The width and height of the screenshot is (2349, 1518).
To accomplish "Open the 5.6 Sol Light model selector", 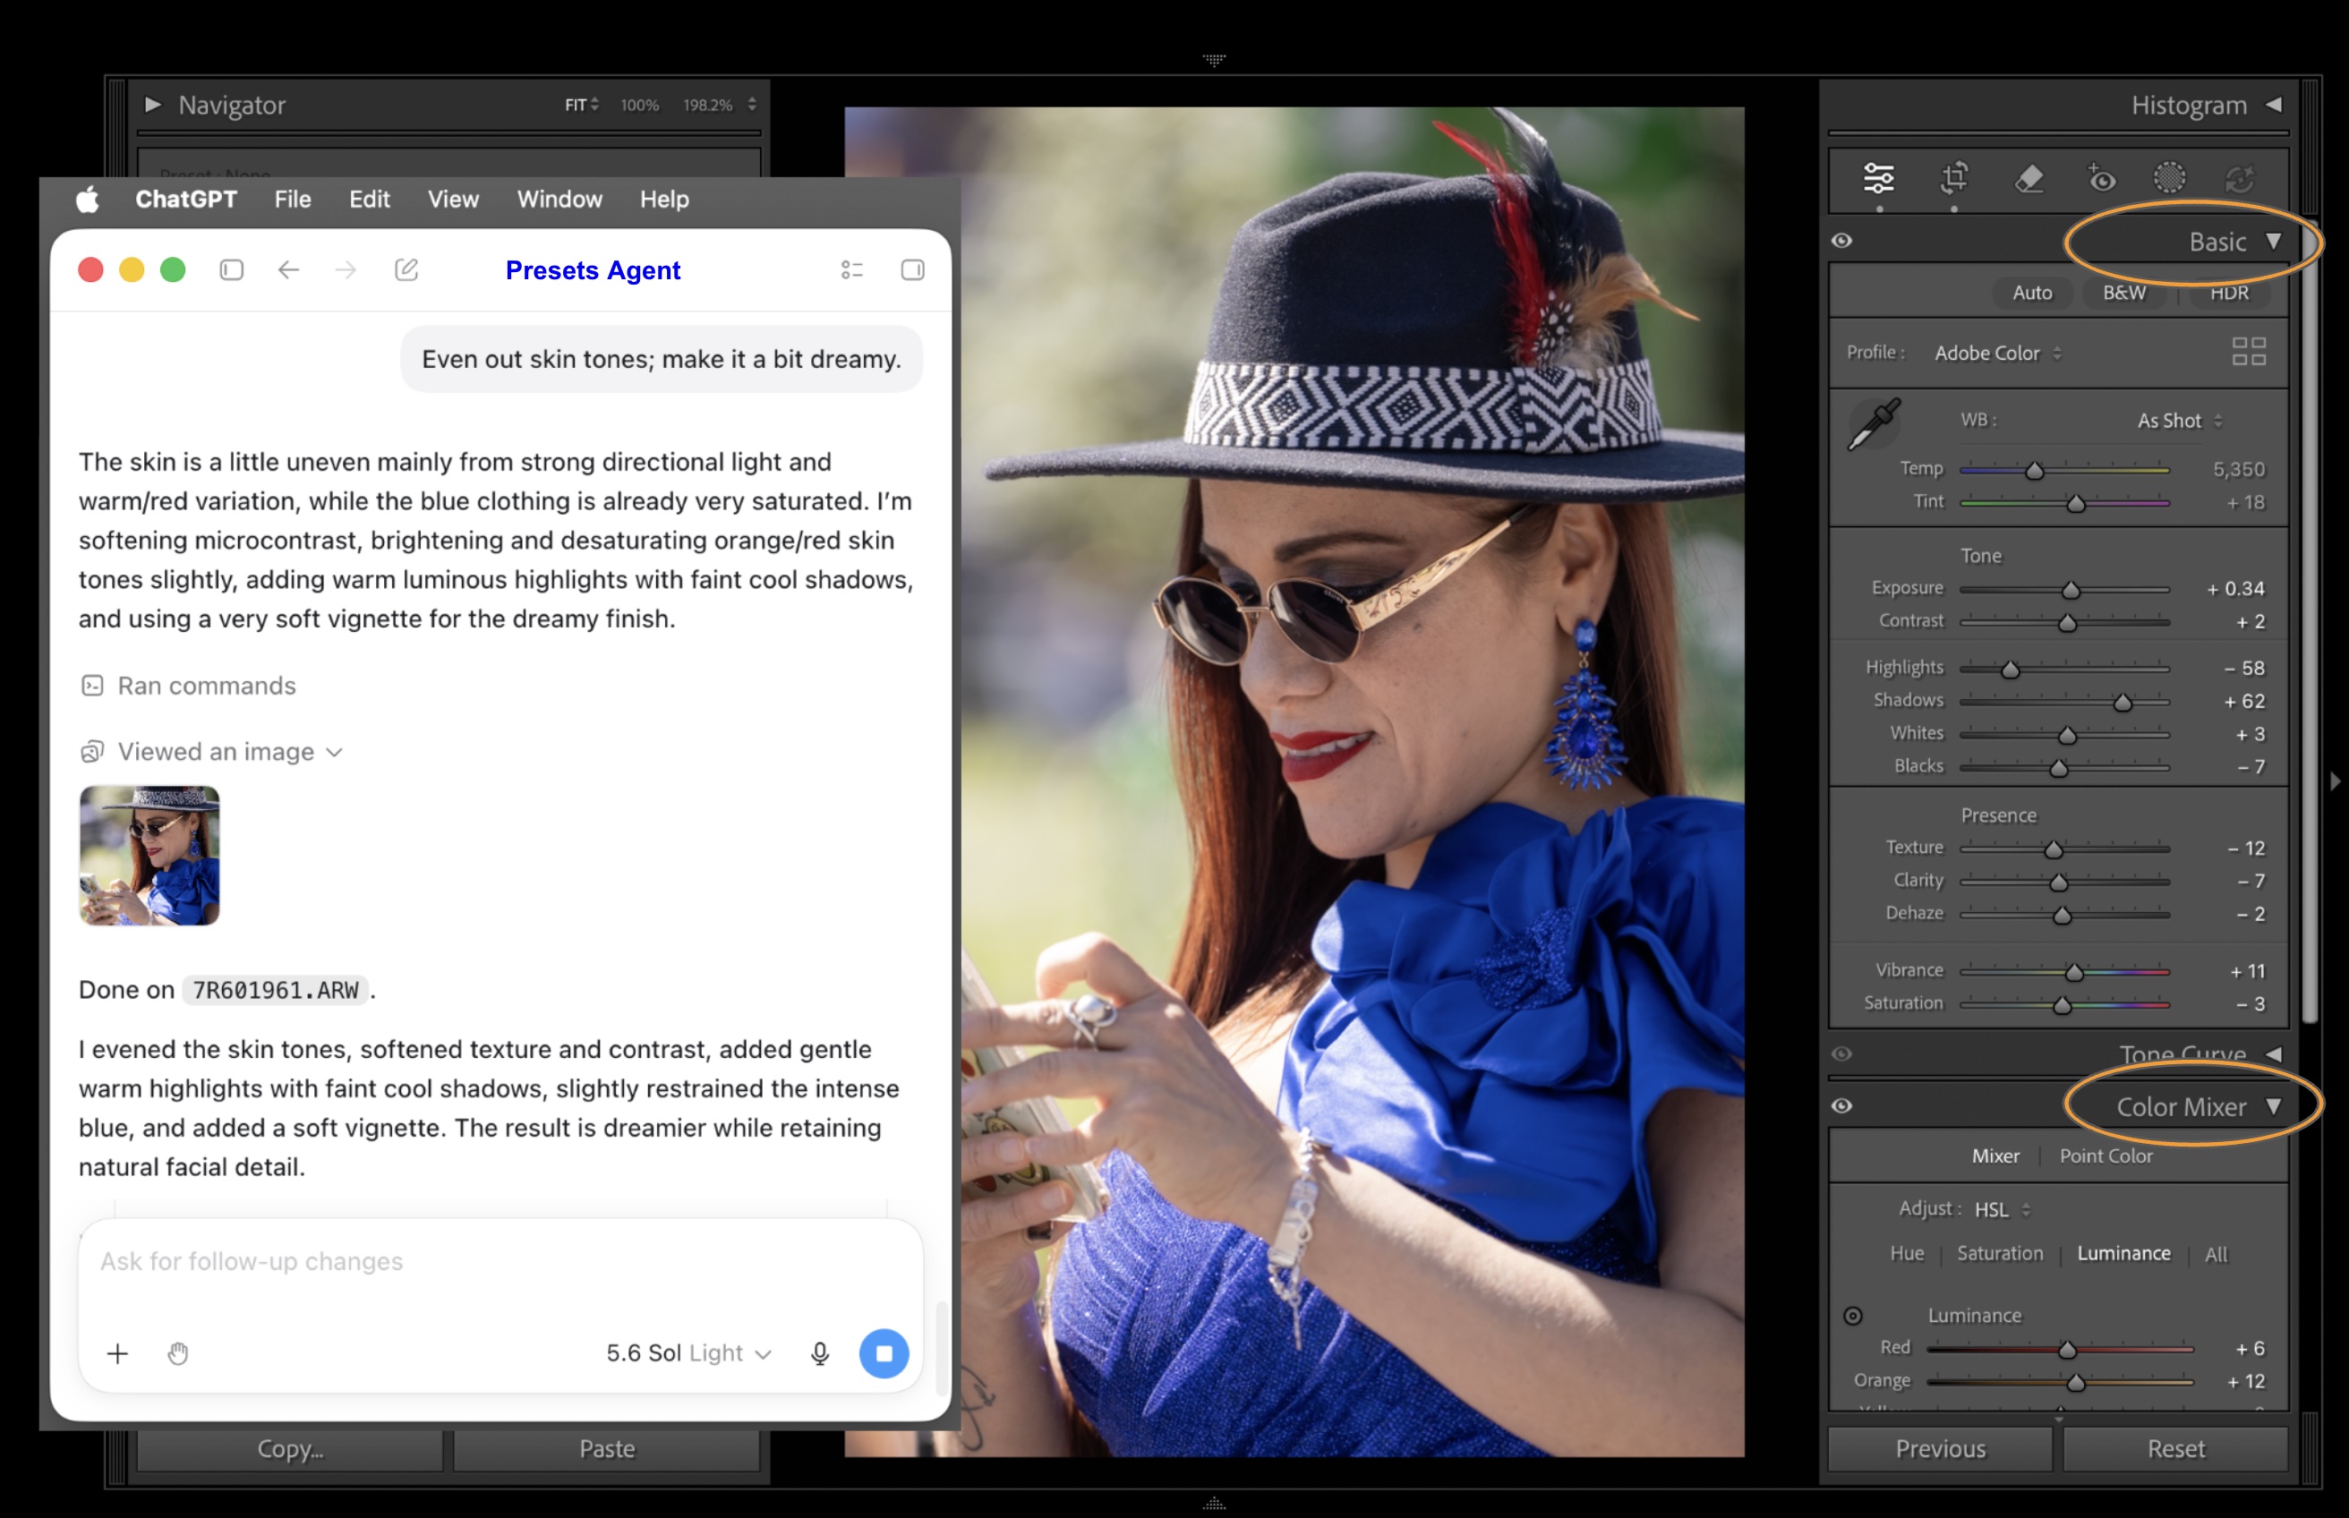I will click(x=688, y=1353).
